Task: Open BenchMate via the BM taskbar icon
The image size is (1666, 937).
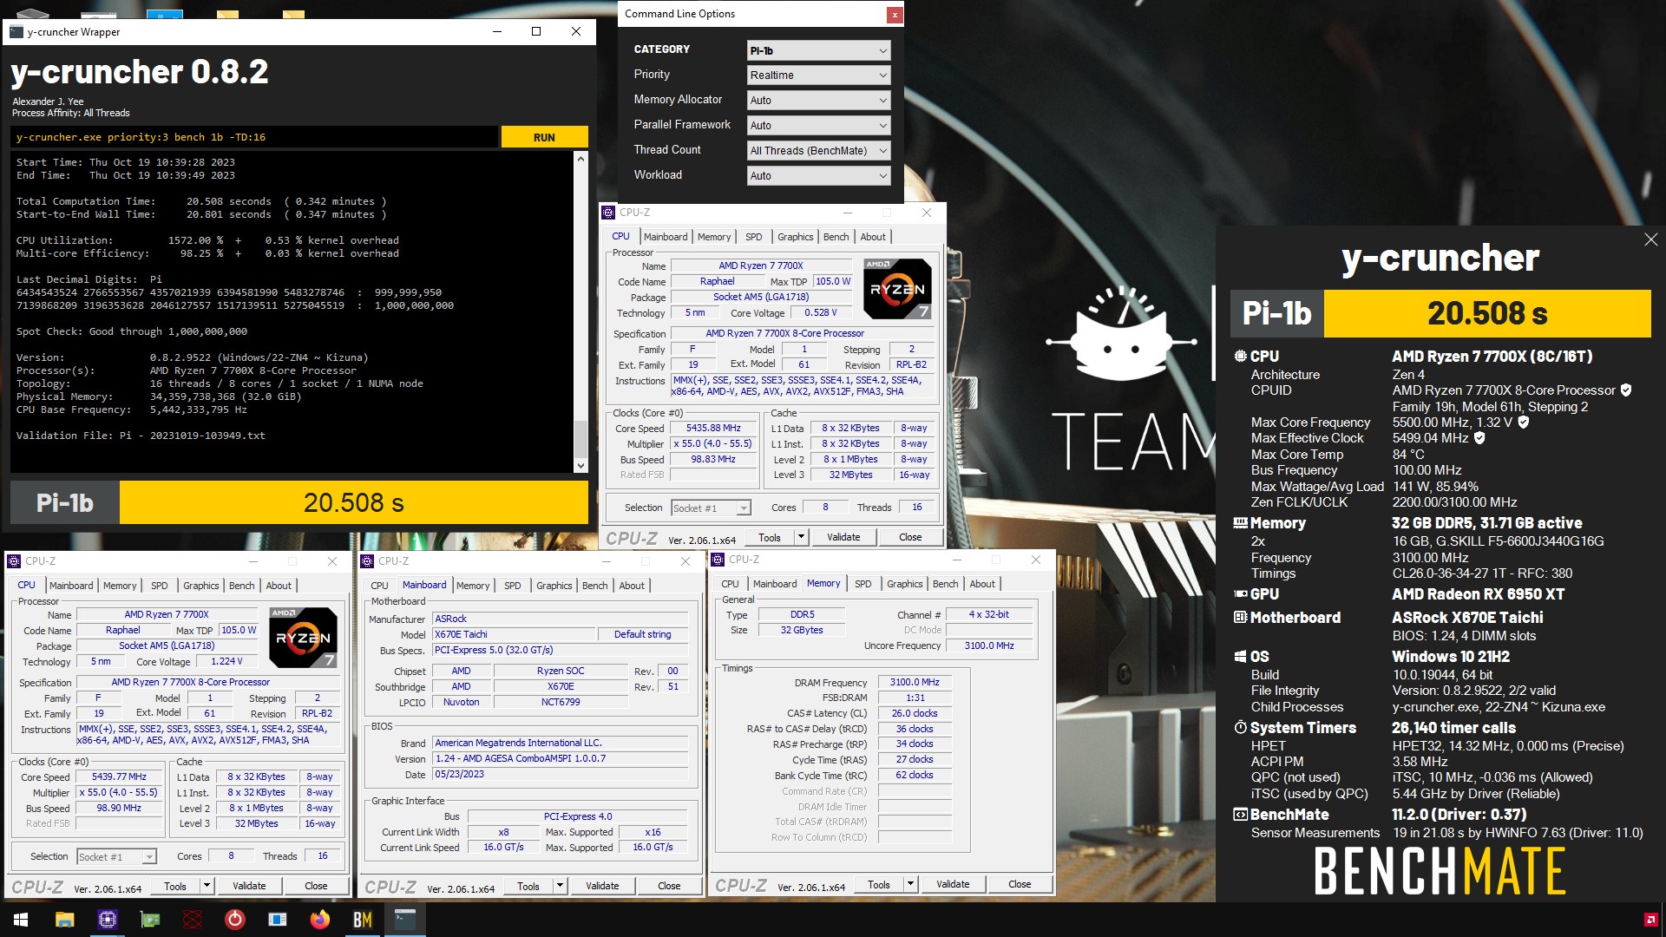Action: pos(362,920)
